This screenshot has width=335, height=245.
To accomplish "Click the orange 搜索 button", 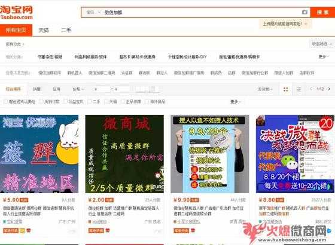I will tap(322, 13).
